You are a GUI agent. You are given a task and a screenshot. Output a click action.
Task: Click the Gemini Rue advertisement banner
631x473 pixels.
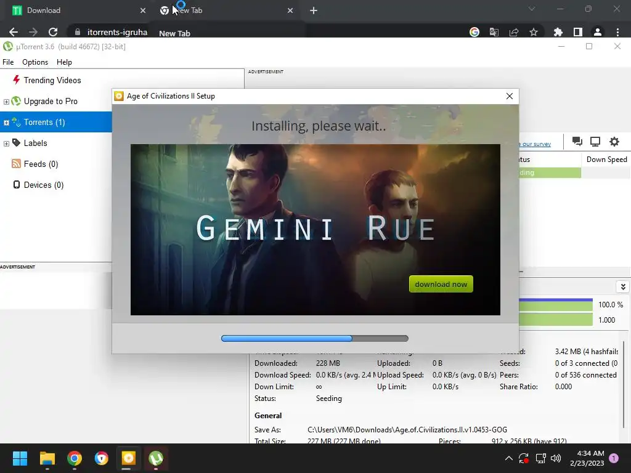click(315, 229)
